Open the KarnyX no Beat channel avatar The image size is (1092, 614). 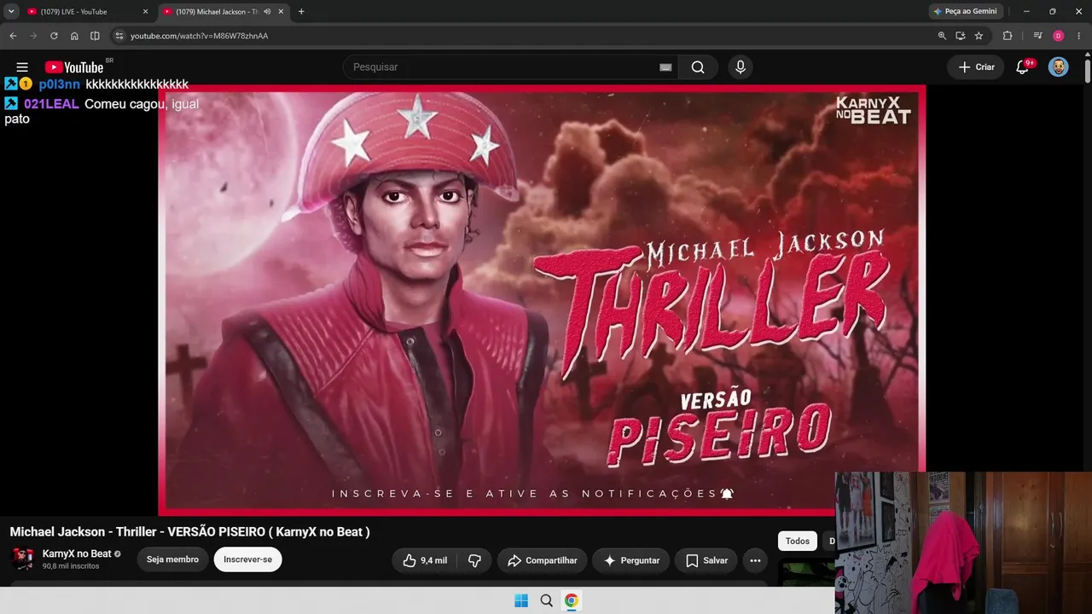[22, 559]
